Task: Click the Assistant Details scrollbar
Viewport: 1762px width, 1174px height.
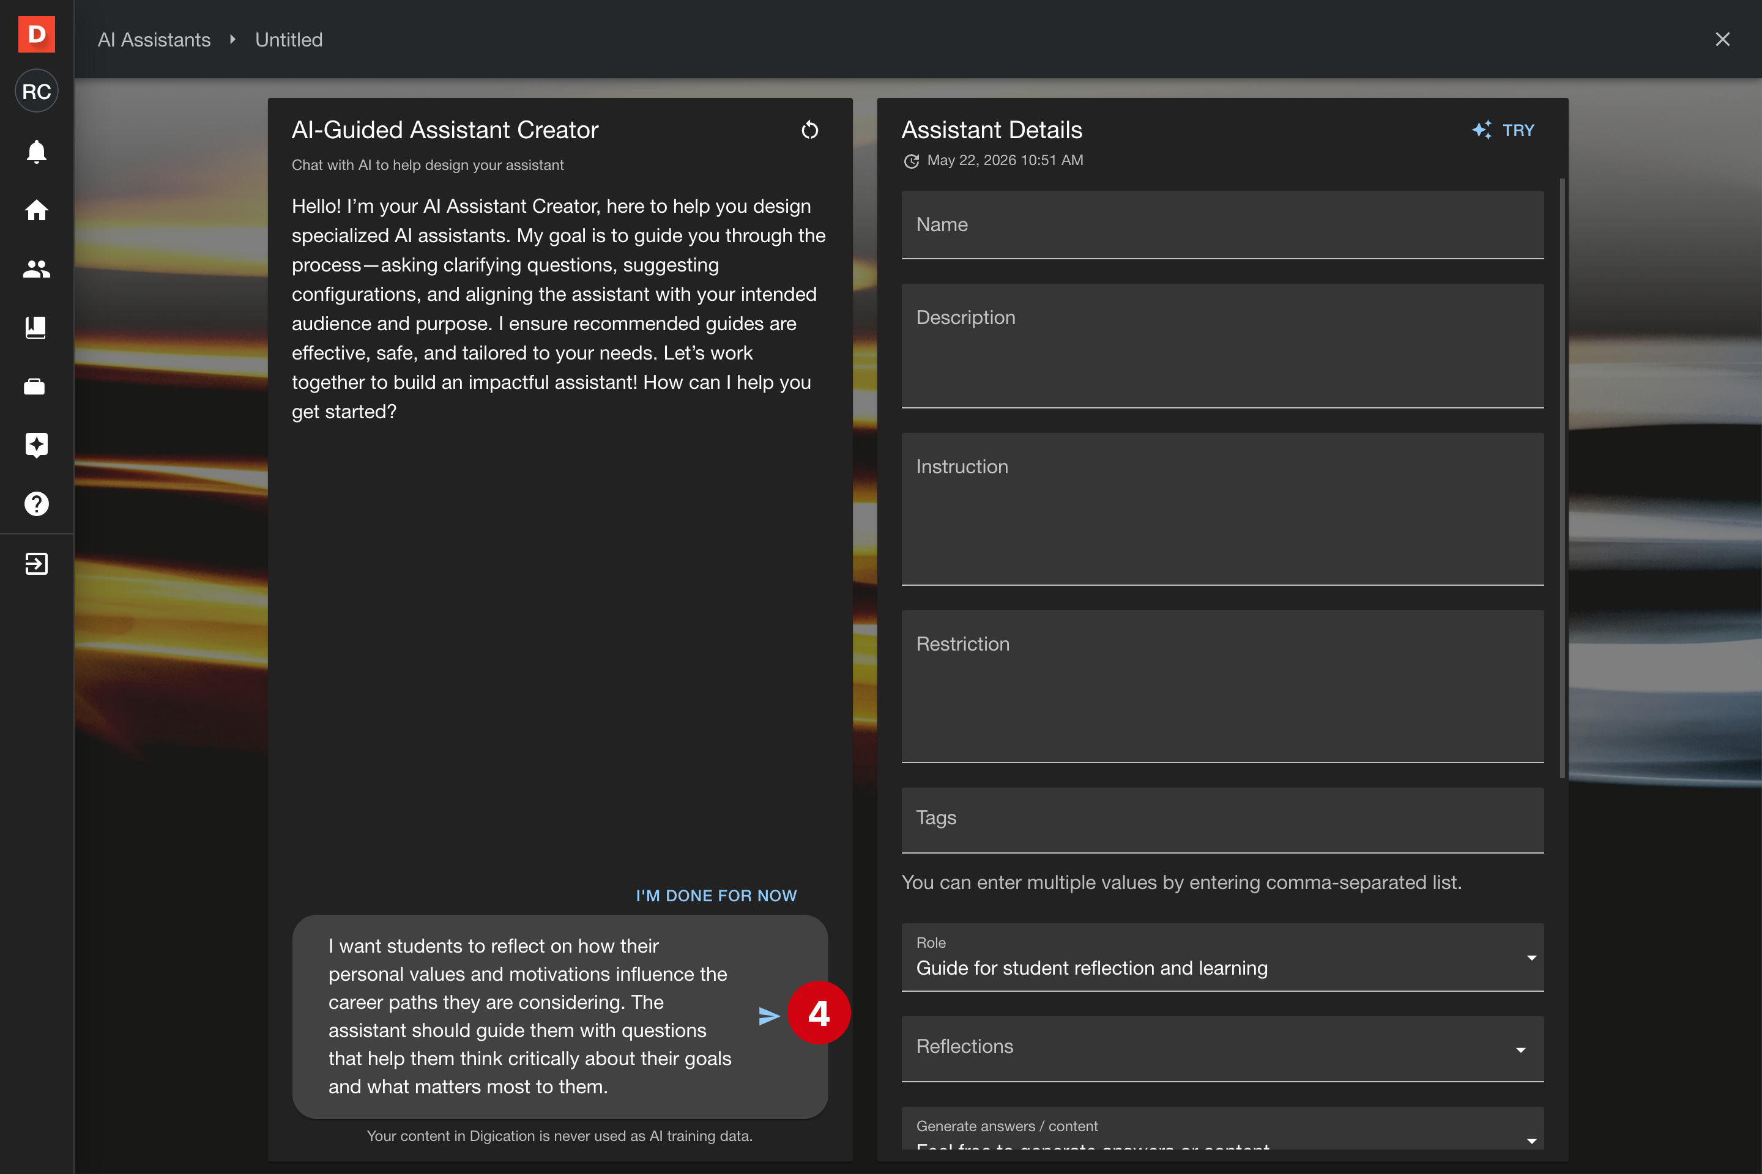Action: (x=1563, y=478)
